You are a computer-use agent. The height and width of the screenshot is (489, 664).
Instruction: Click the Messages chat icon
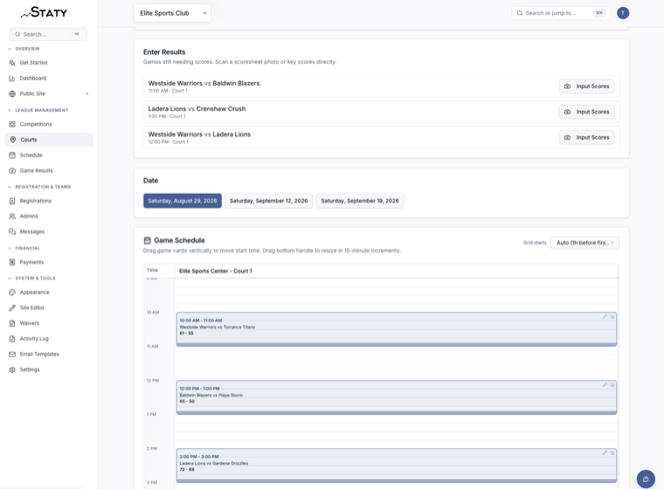click(x=12, y=231)
